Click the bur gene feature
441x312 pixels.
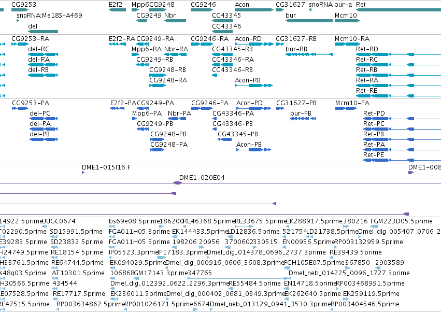pyautogui.click(x=309, y=21)
